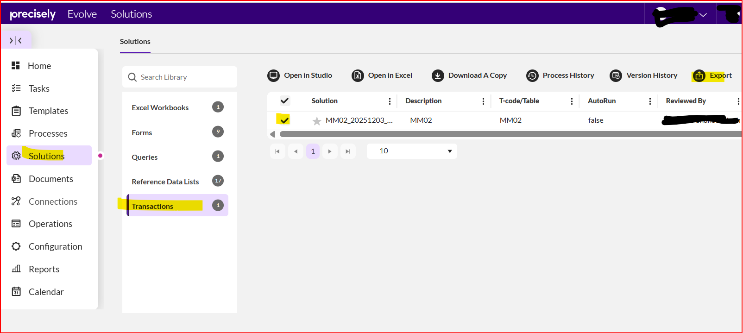The height and width of the screenshot is (333, 743).
Task: Open Home from the sidebar menu
Action: point(39,66)
